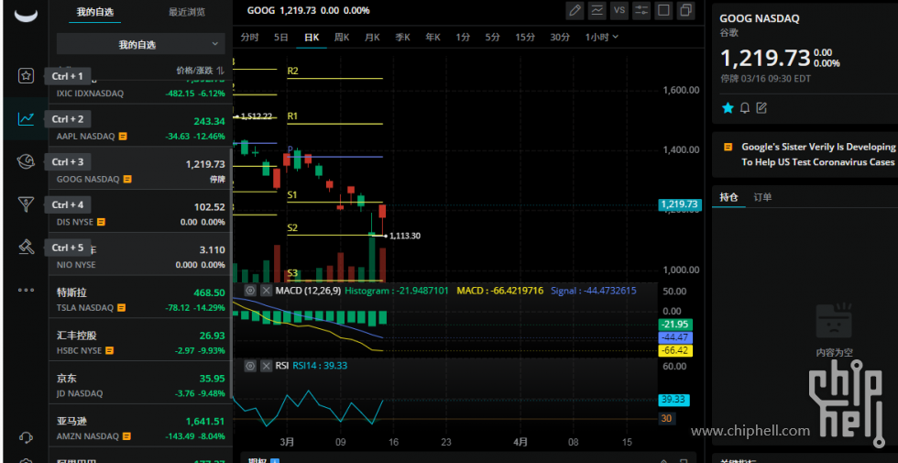Select the 周K chart tab
Screen dimensions: 898x463
click(x=342, y=37)
